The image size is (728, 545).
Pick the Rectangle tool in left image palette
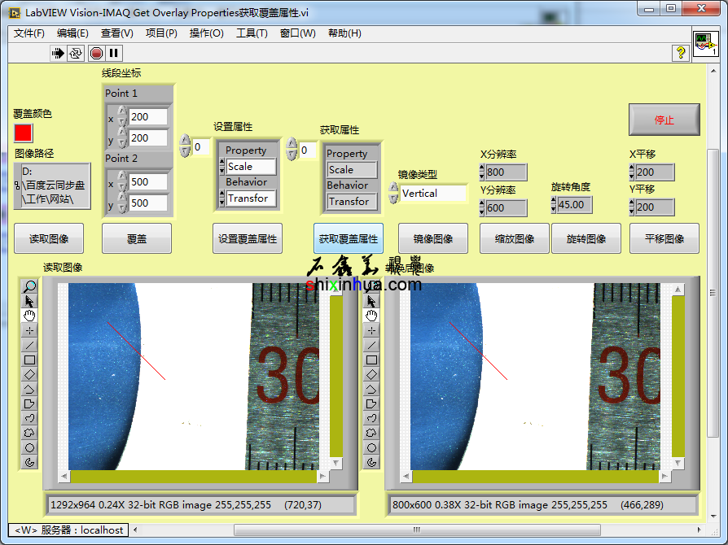click(x=29, y=360)
